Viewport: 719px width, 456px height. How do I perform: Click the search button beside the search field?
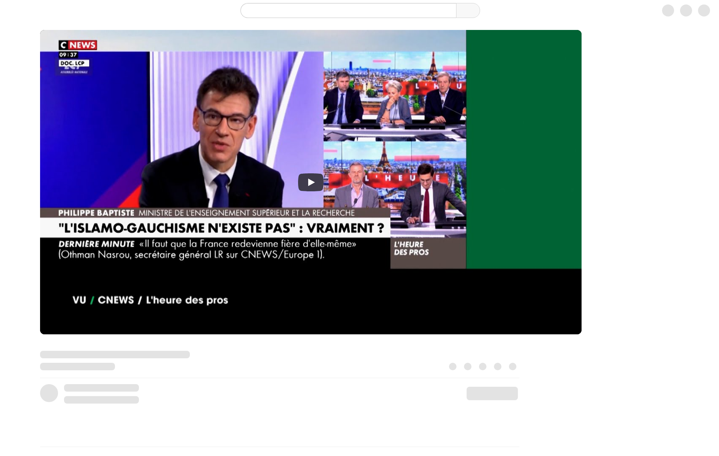468,10
